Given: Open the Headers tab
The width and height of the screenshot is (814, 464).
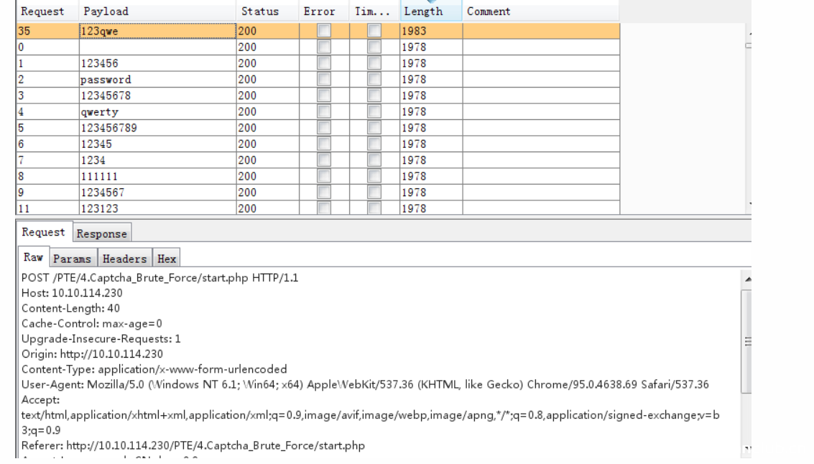Looking at the screenshot, I should pyautogui.click(x=124, y=259).
